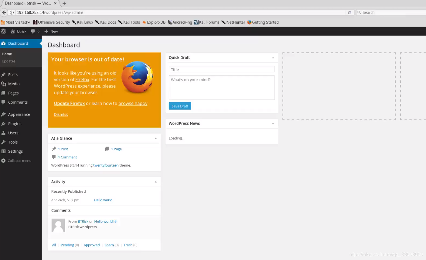Viewport: 426px width, 260px height.
Task: Open the twentyfourteen theme link
Action: click(106, 165)
